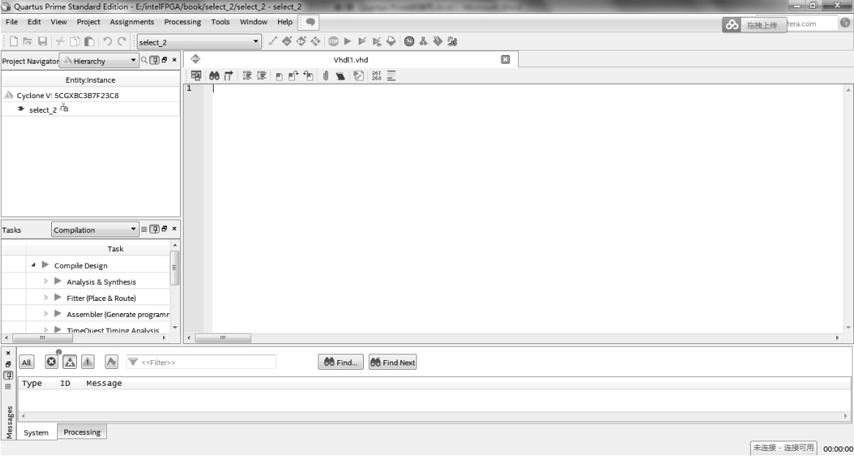Click the Cyclone V: 5CGXBC3B7F23C8 device row

click(x=91, y=95)
